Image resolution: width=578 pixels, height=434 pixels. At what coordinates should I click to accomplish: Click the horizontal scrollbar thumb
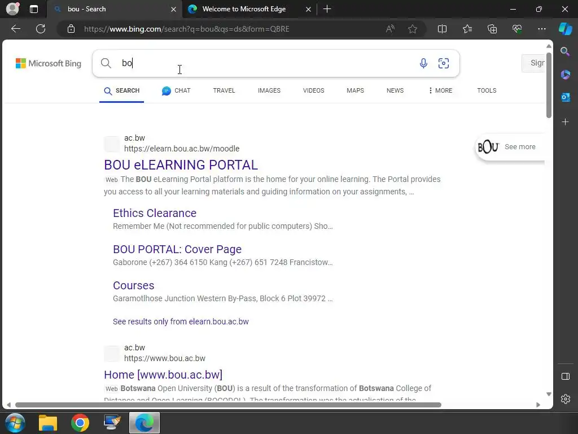point(228,405)
